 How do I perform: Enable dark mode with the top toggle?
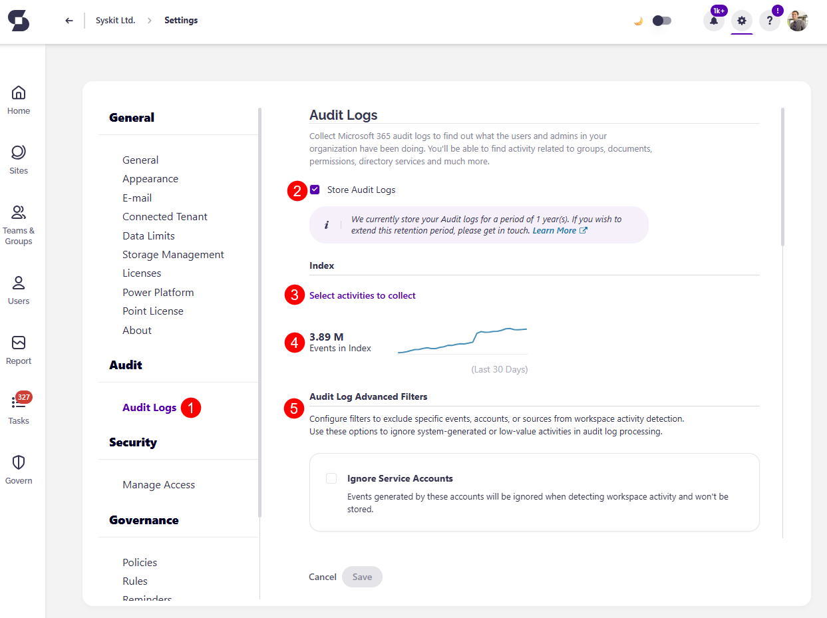(x=661, y=21)
